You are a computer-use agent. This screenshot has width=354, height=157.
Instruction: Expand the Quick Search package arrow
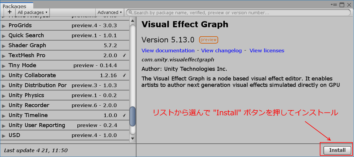coord(4,36)
